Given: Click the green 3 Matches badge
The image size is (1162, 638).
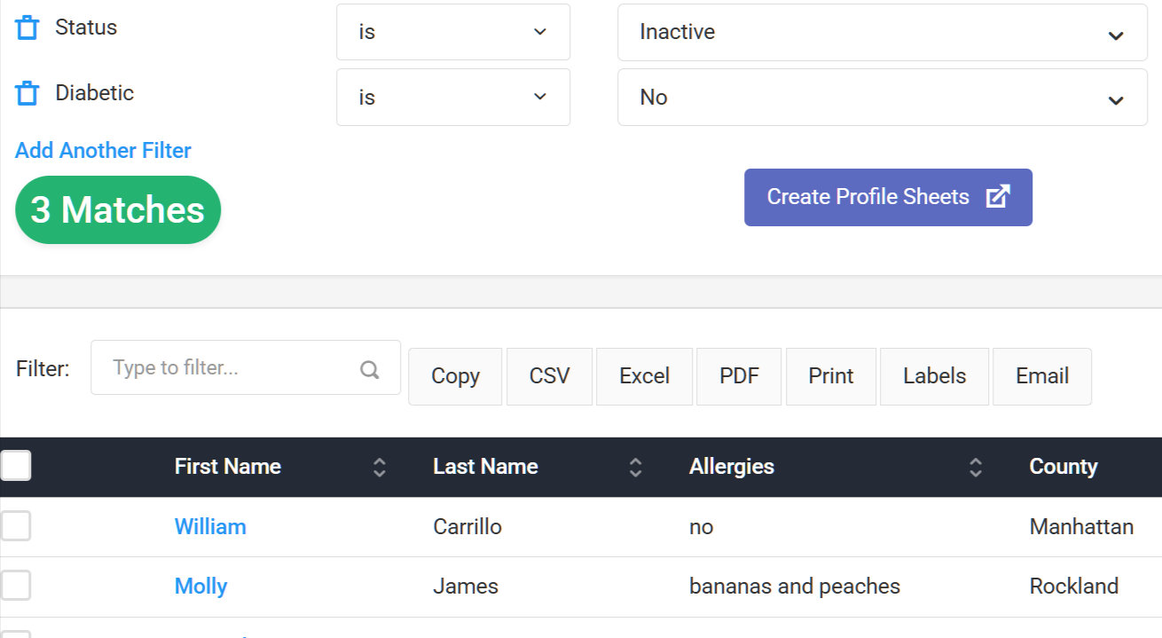Looking at the screenshot, I should 117,209.
